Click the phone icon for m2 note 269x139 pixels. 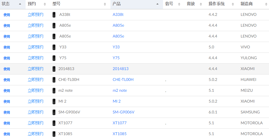pyautogui.click(x=54, y=91)
